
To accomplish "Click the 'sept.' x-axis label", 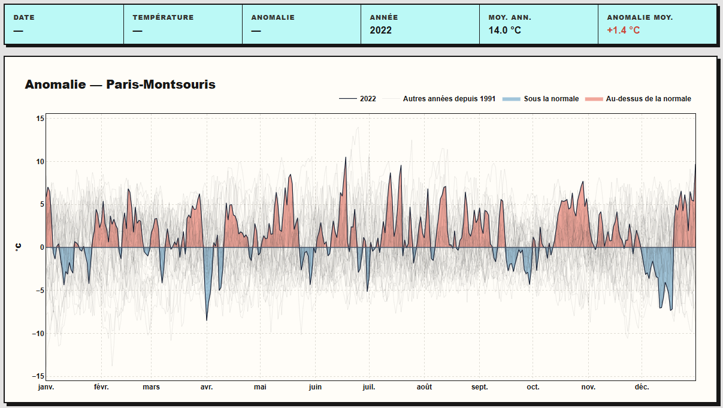I will (x=479, y=387).
